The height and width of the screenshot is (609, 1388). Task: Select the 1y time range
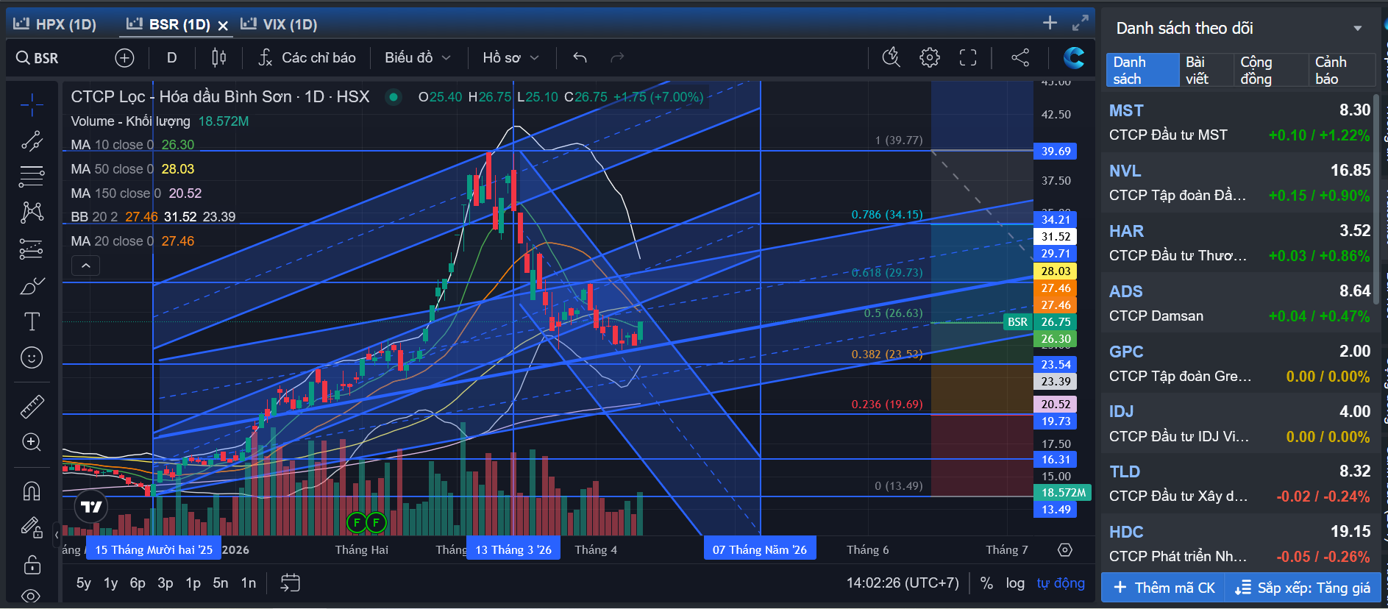coord(110,583)
